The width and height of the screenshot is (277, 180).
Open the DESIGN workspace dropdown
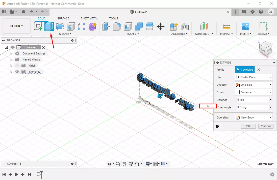tap(16, 26)
